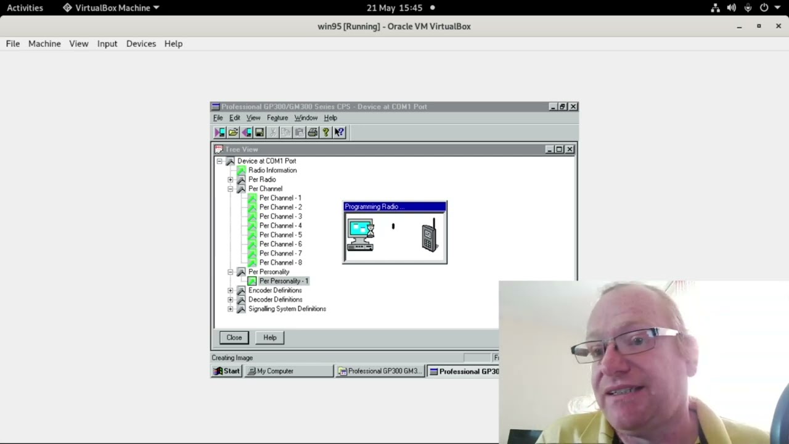Image resolution: width=789 pixels, height=444 pixels.
Task: Click the Close button in Tree View
Action: pos(234,337)
